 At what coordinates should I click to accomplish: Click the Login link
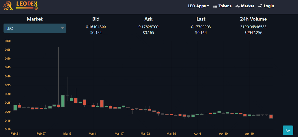[266, 6]
